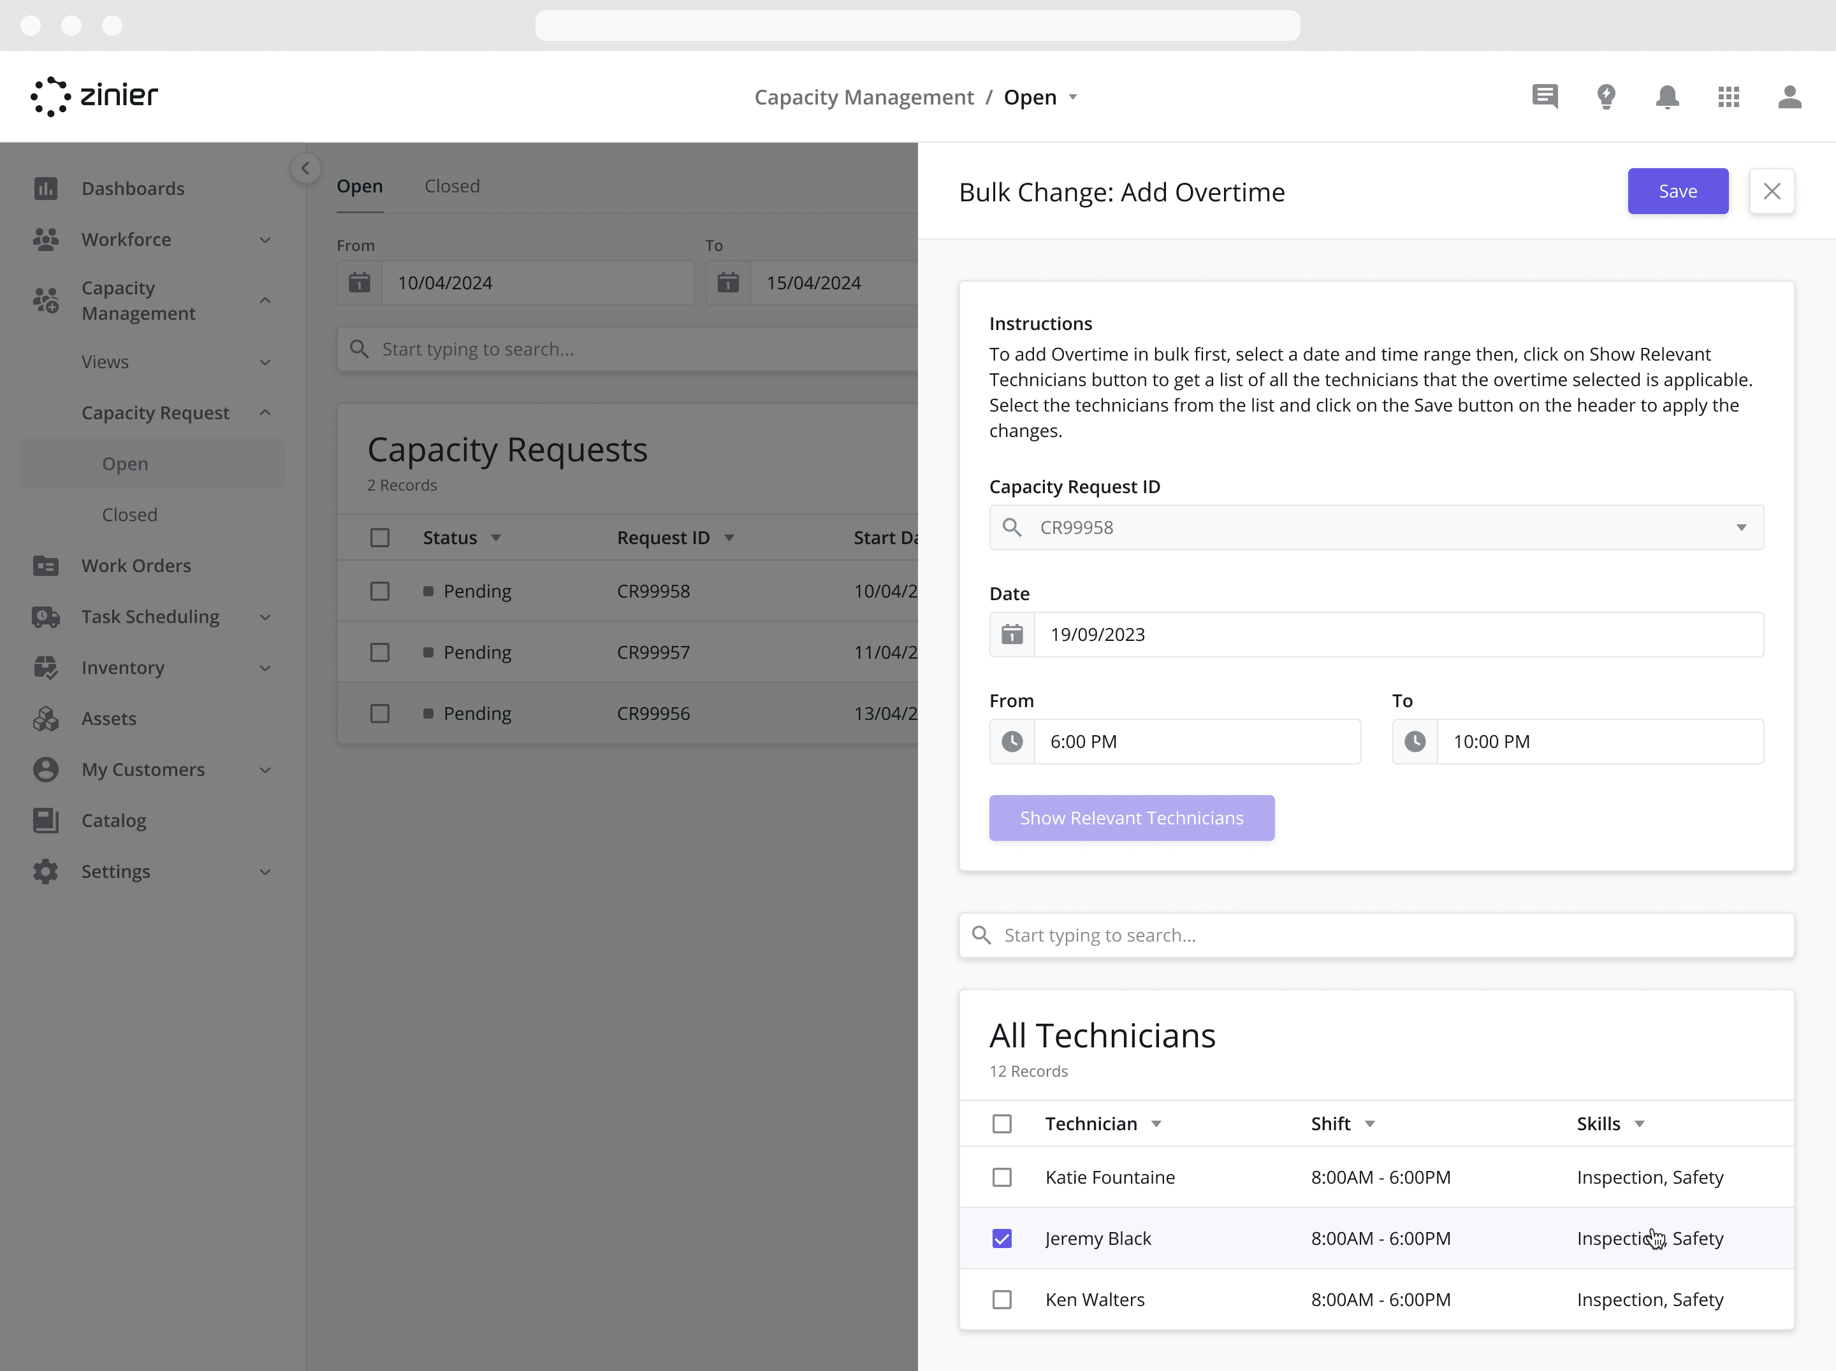The height and width of the screenshot is (1371, 1836).
Task: Toggle the select all technicians checkbox
Action: (x=1005, y=1123)
